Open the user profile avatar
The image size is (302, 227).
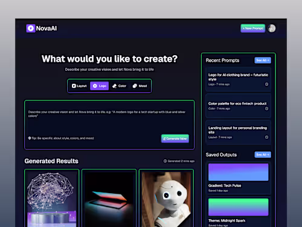[x=272, y=28]
